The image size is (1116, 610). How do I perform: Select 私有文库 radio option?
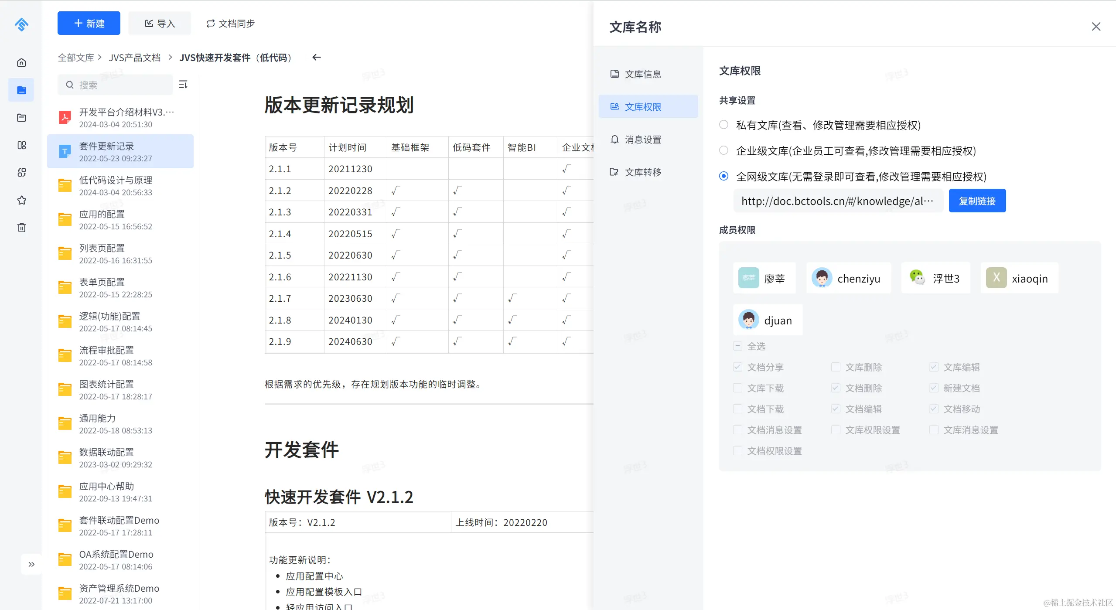click(x=724, y=125)
